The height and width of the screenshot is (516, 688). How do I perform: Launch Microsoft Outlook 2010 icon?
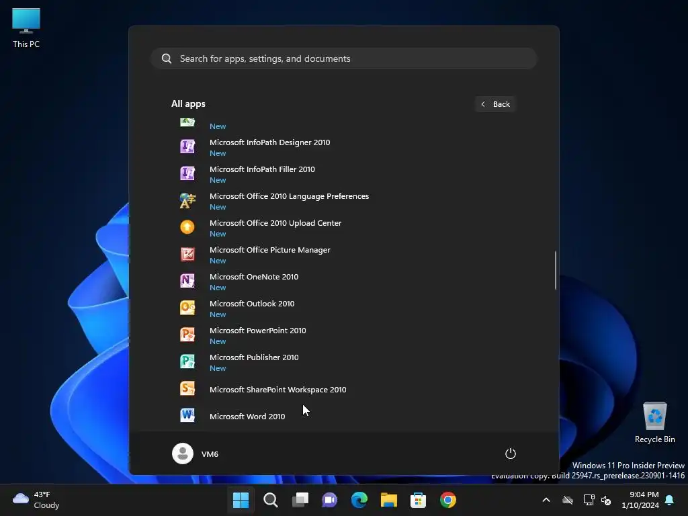pyautogui.click(x=187, y=308)
